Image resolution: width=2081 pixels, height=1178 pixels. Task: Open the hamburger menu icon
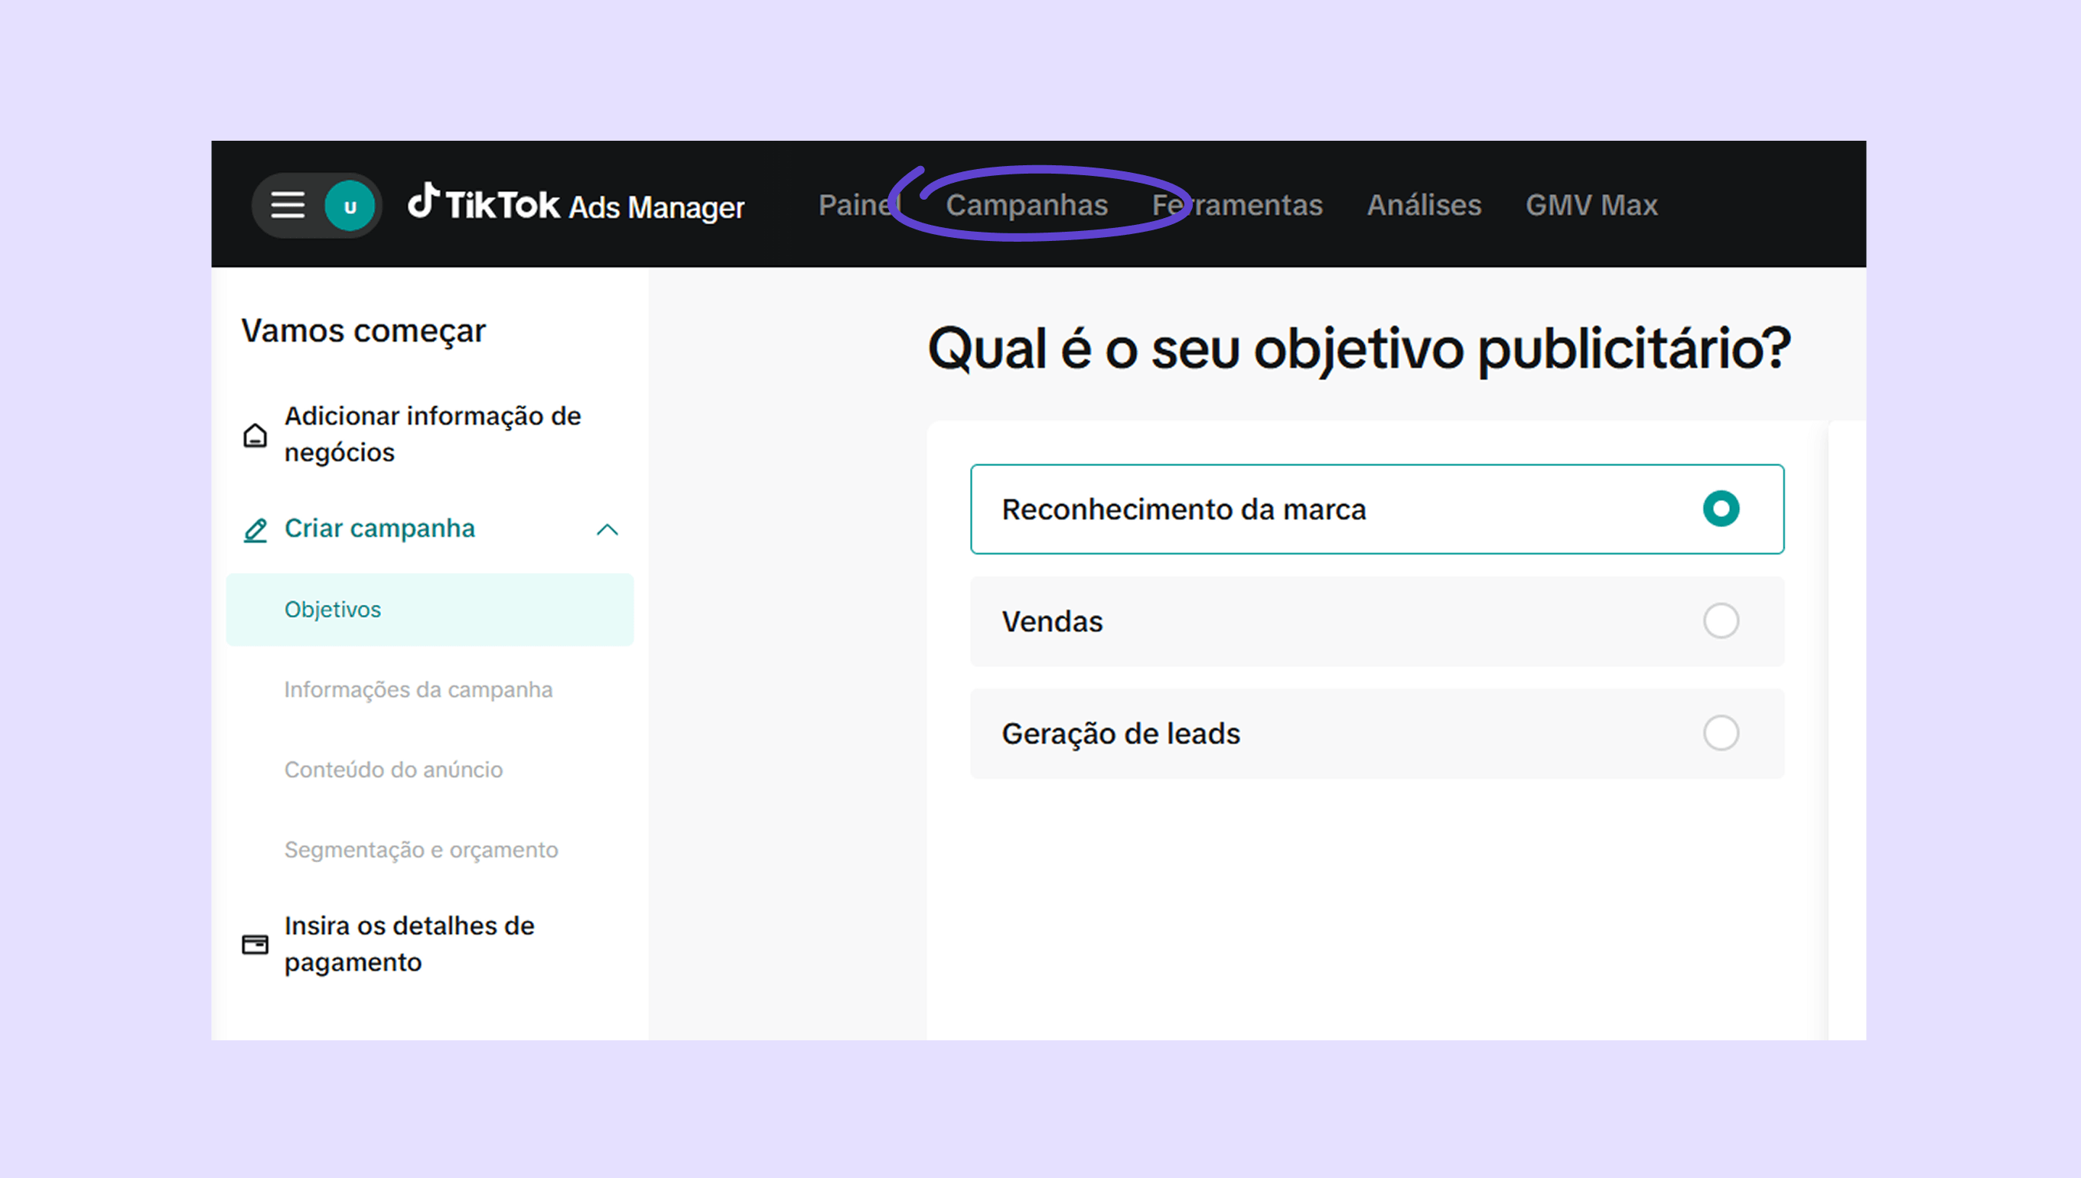coord(287,206)
